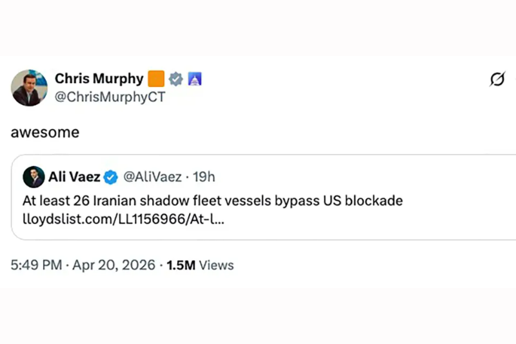This screenshot has height=344, width=516.
Task: Click the Ali Vaez display name
Action: [74, 177]
